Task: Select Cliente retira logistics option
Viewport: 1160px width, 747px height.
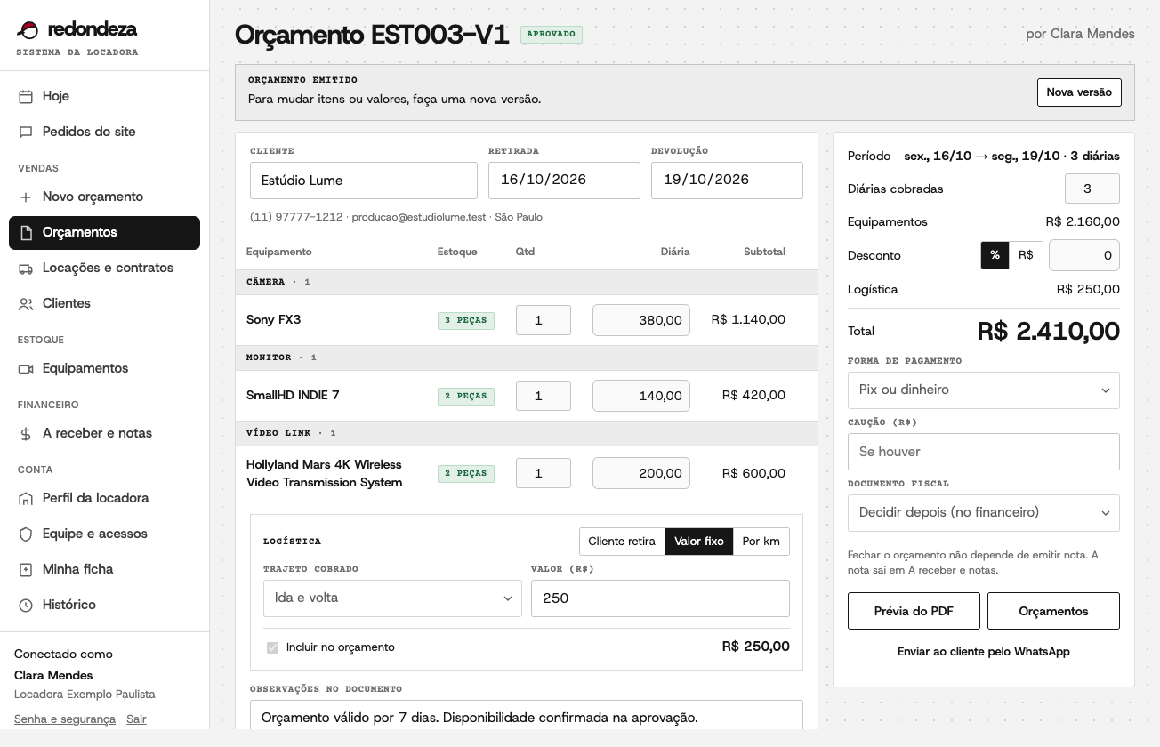Action: point(622,542)
